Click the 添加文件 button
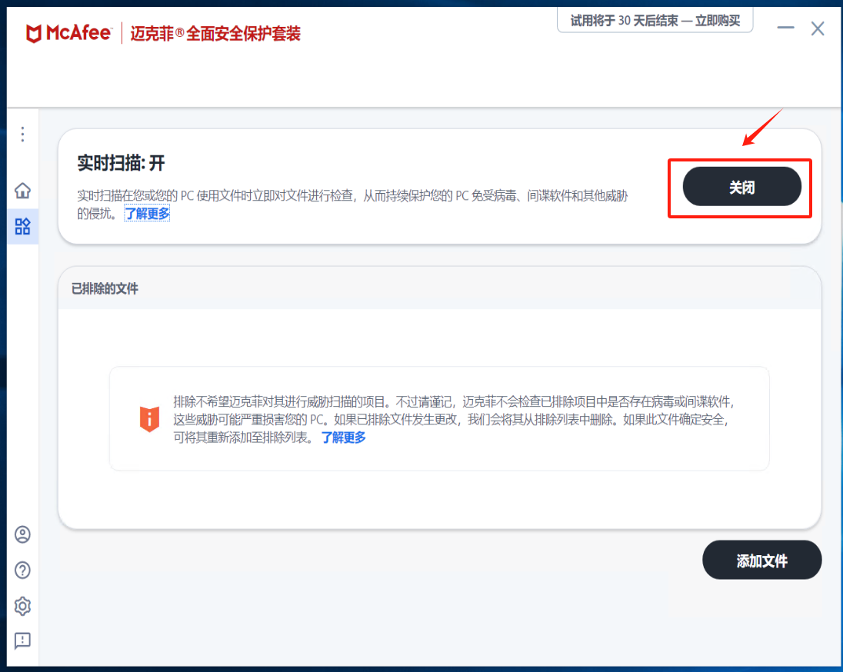 (x=761, y=561)
